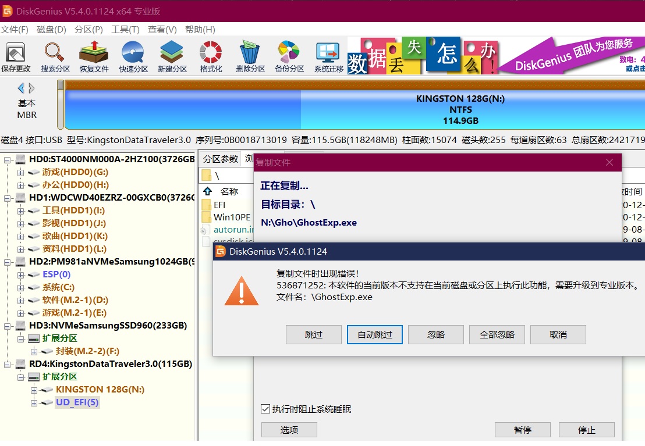
Task: Open the 工具(T) menu
Action: pos(126,30)
